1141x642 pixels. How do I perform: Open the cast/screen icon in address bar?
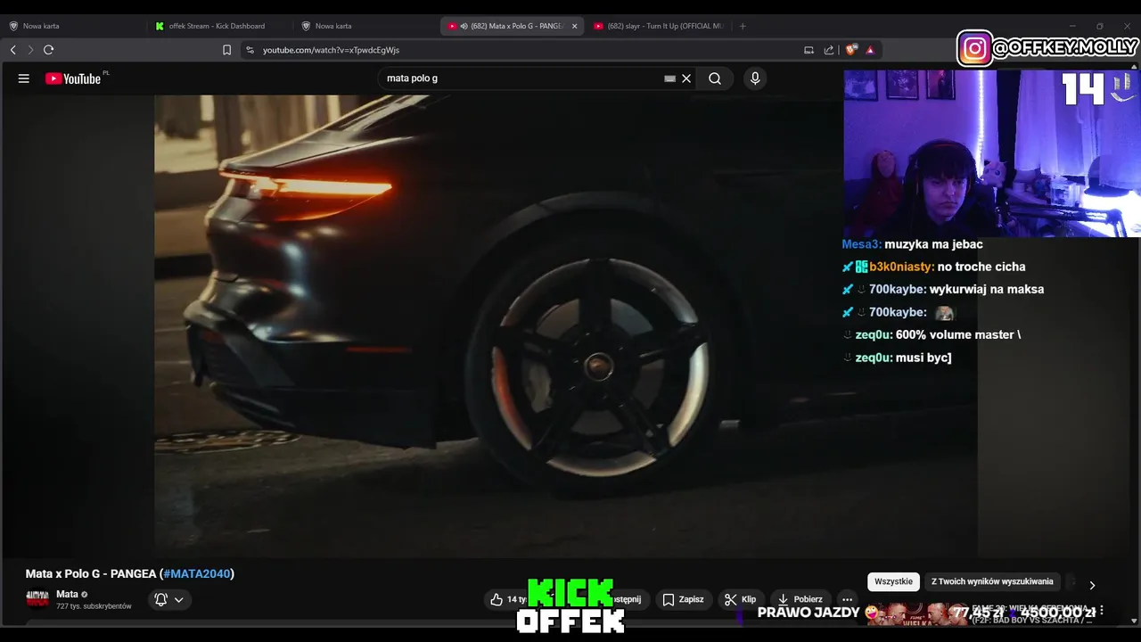pyautogui.click(x=809, y=50)
